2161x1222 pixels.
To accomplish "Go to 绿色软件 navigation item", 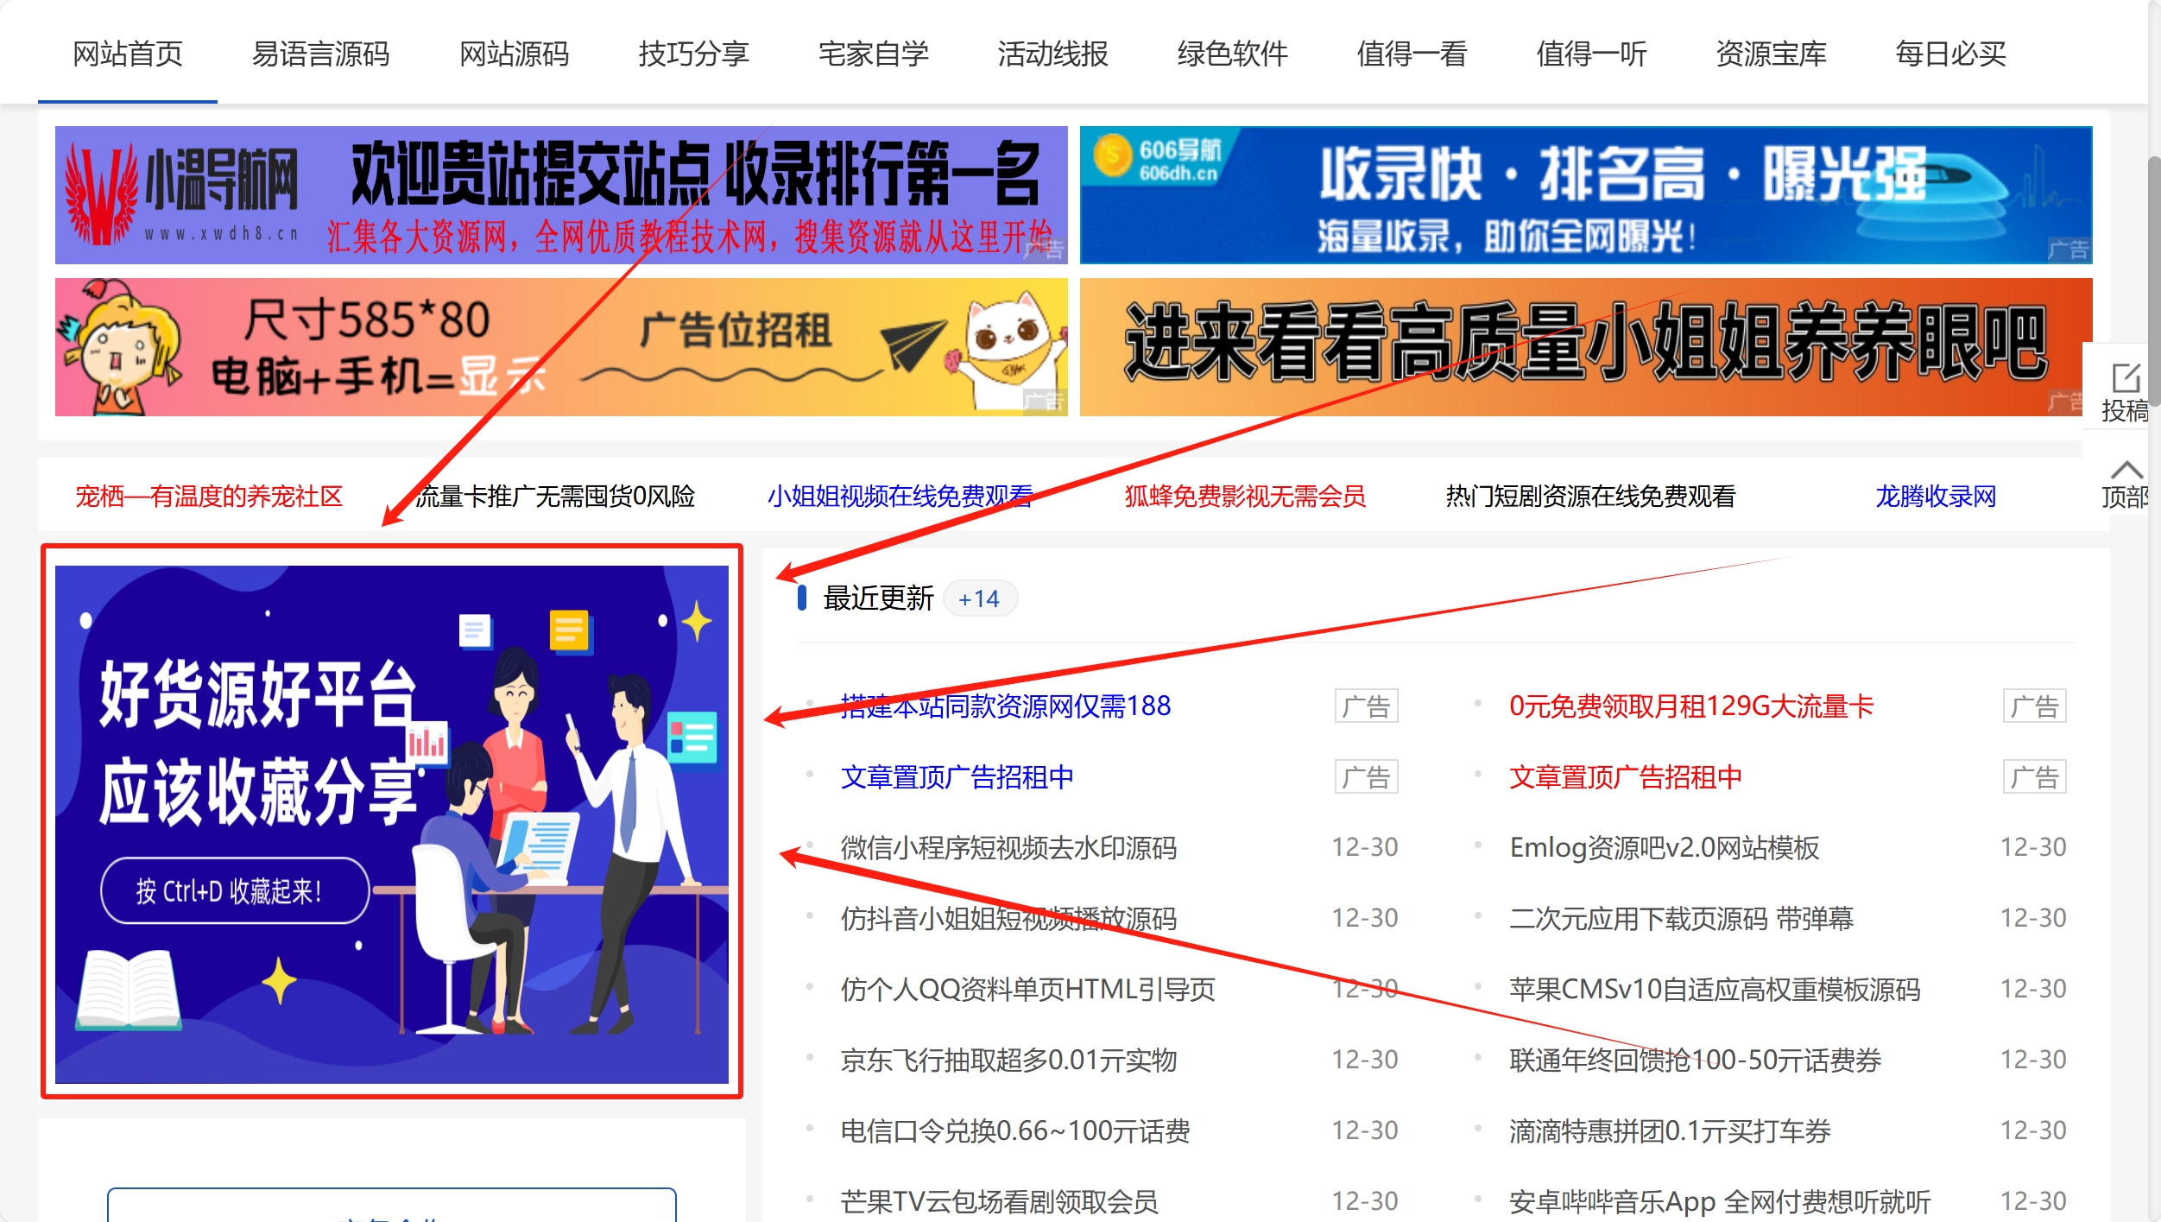I will tap(1232, 54).
